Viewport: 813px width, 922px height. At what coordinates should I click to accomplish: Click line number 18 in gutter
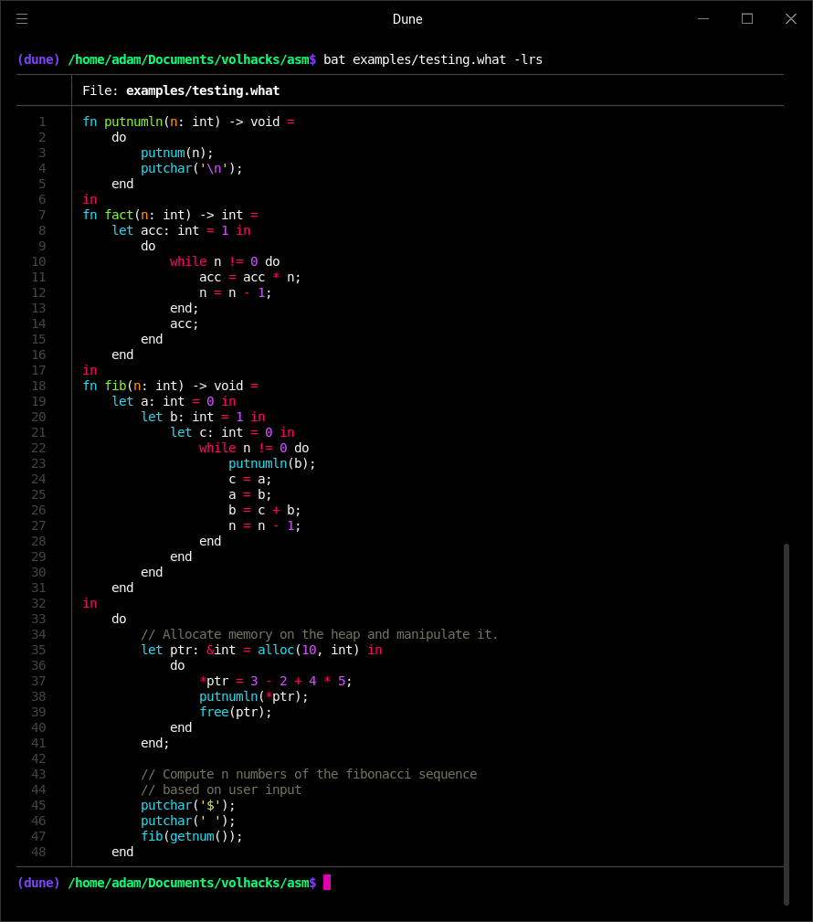pyautogui.click(x=38, y=386)
